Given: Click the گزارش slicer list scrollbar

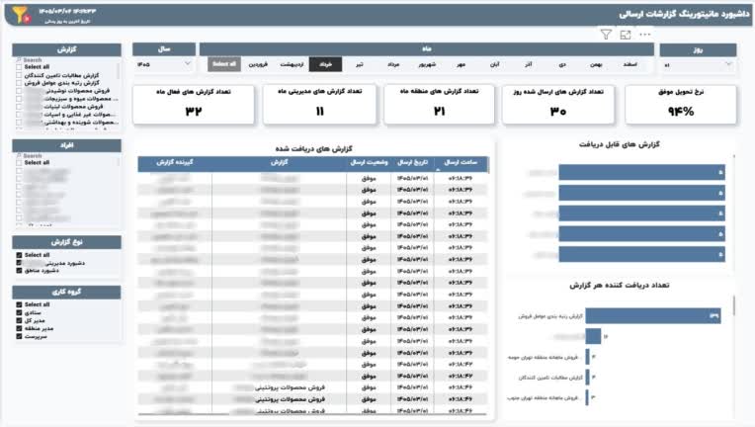Looking at the screenshot, I should click(x=119, y=71).
